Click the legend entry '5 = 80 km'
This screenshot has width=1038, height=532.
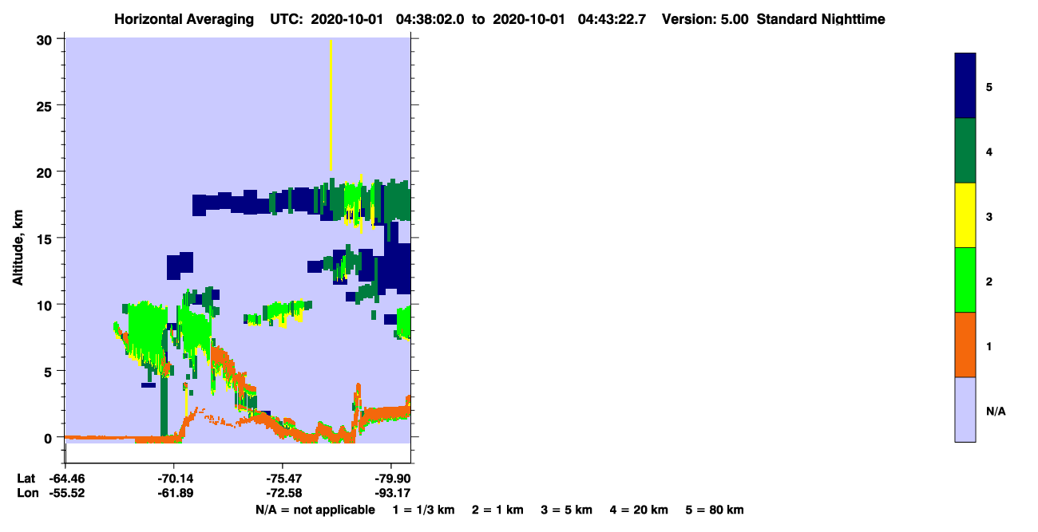point(715,510)
